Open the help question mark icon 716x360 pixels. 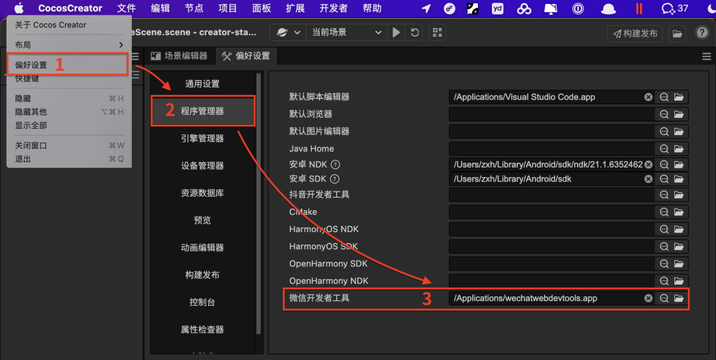click(702, 32)
